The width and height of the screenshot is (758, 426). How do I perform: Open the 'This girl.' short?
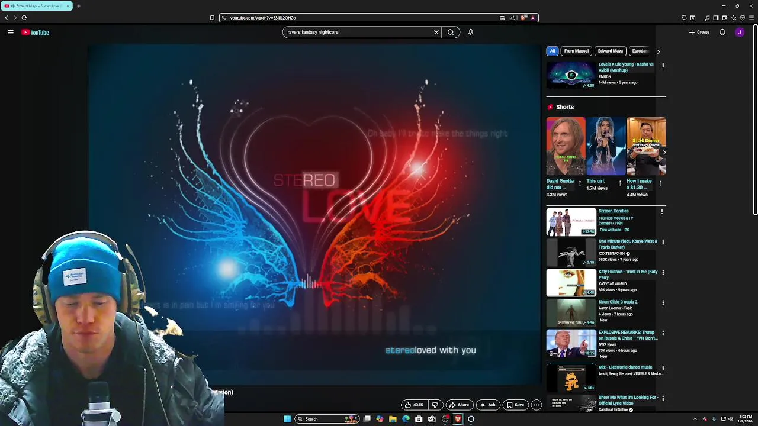[x=606, y=147]
